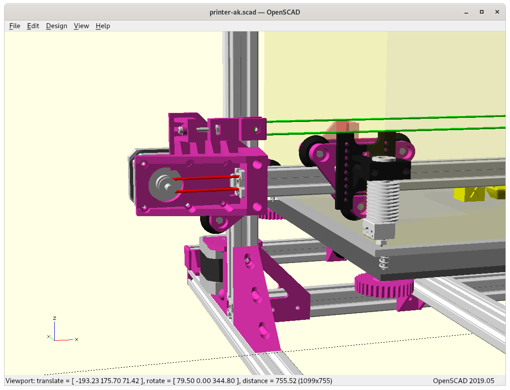Close the OpenSCAD window
This screenshot has width=510, height=390.
(x=498, y=12)
